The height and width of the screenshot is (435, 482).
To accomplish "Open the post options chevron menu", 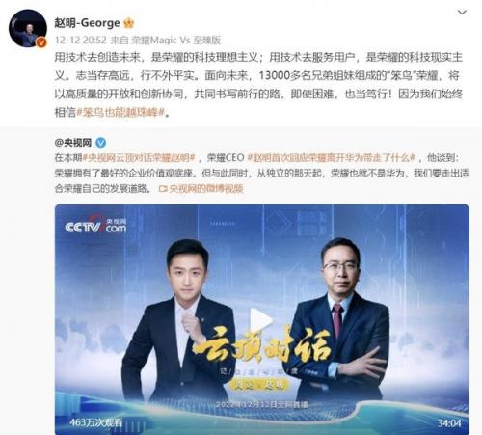I will click(462, 13).
